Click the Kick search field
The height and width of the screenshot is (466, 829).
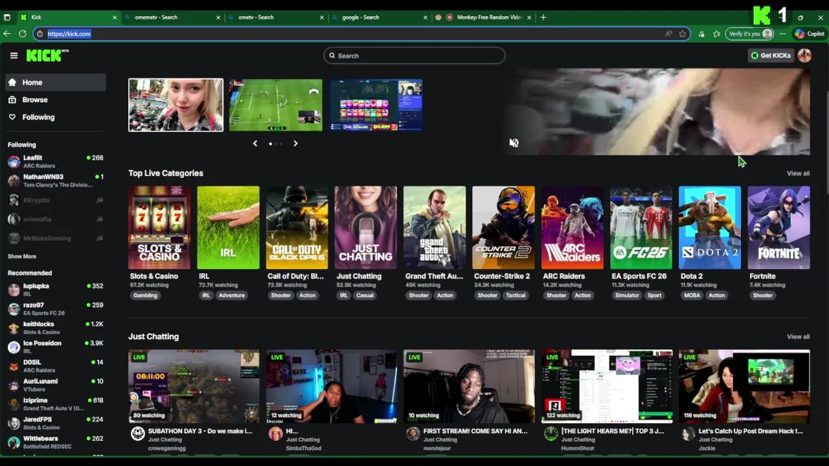[414, 56]
